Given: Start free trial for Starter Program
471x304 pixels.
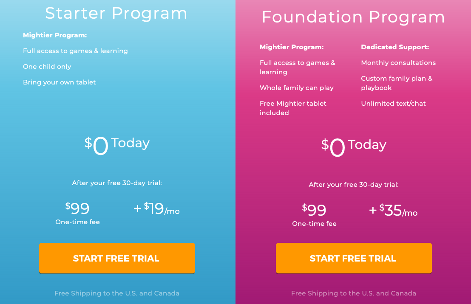Looking at the screenshot, I should click(x=117, y=258).
